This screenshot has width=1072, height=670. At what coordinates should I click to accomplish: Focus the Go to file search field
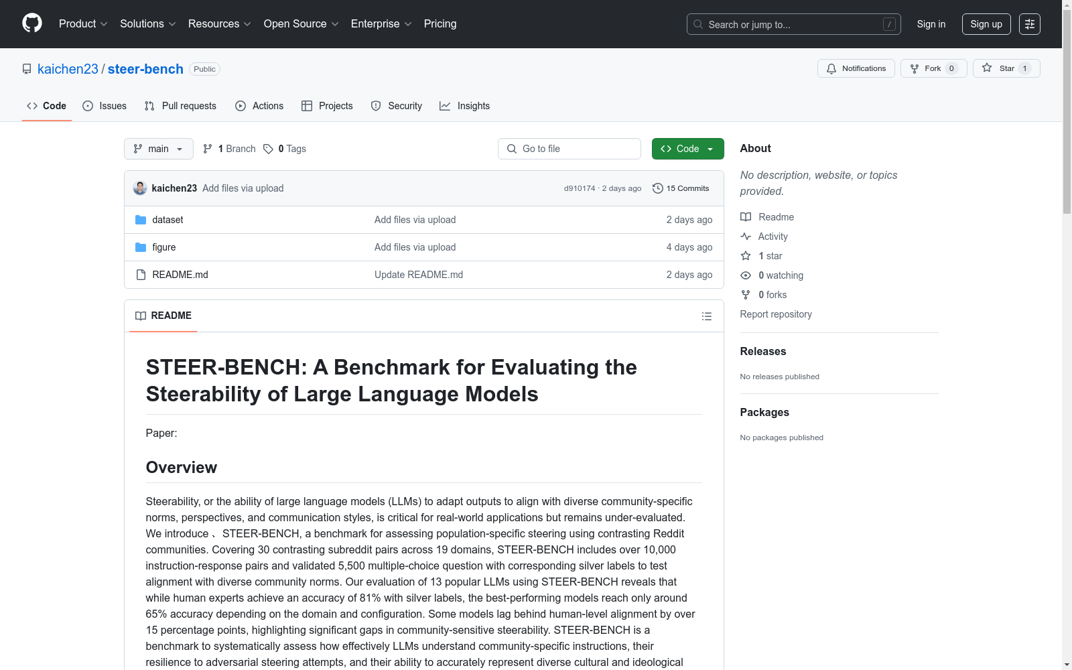569,149
